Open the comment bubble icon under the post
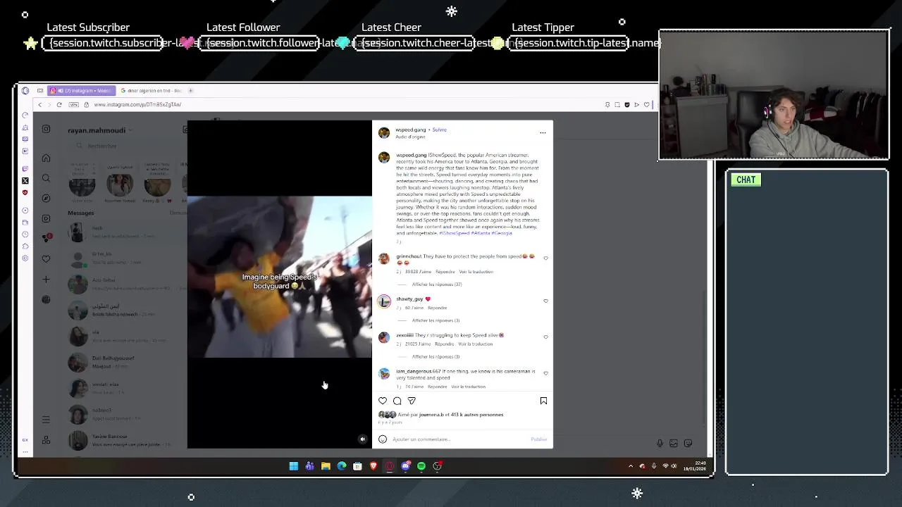Screen dimensions: 902x507 tap(397, 401)
